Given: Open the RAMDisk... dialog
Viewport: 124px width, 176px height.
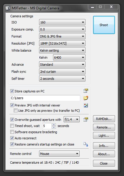Looking at the screenshot, I should coord(104,119).
